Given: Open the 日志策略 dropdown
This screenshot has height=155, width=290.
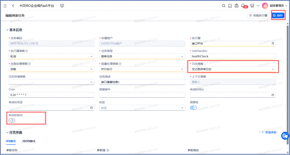Looking at the screenshot, I should click(233, 69).
